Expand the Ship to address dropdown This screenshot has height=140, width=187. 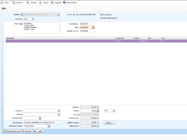(21, 24)
